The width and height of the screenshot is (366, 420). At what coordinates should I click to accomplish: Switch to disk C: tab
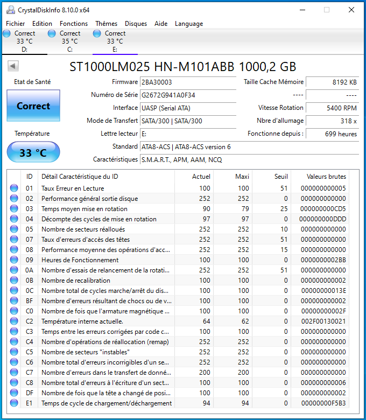point(70,41)
